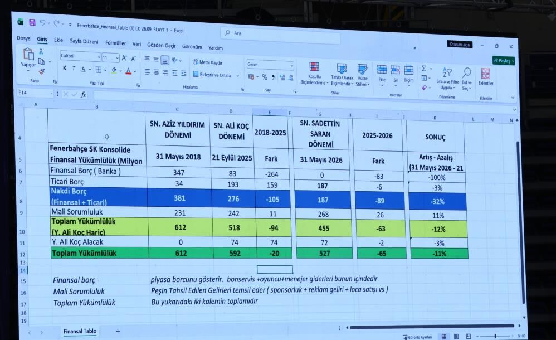This screenshot has width=556, height=340.
Task: Switch to the Sayfa Düzeni tab
Action: click(84, 41)
